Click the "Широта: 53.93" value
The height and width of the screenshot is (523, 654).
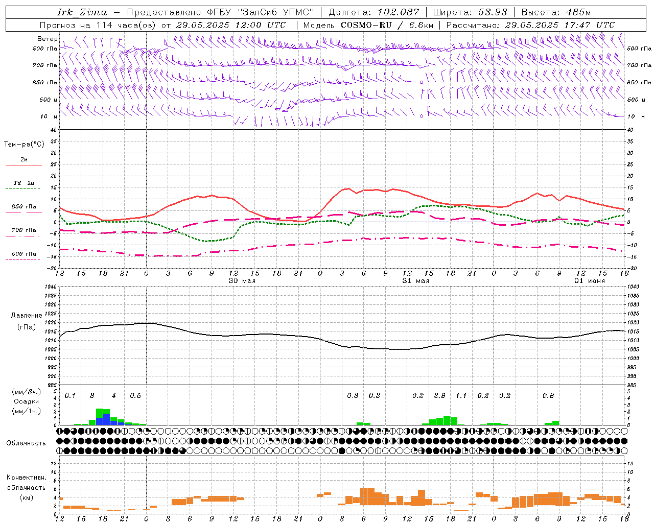(470, 12)
